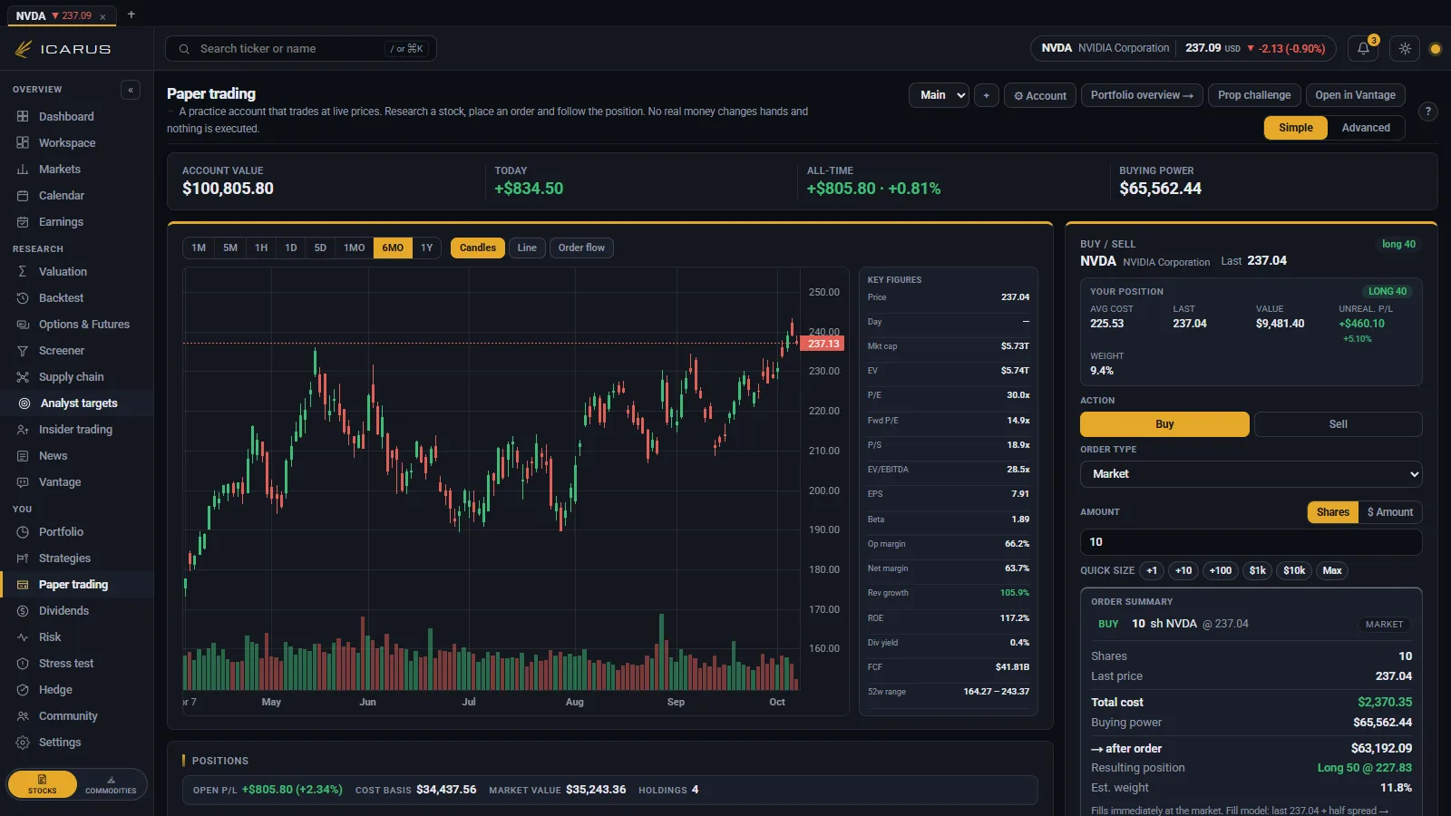Open in Vantage button

tap(1355, 95)
